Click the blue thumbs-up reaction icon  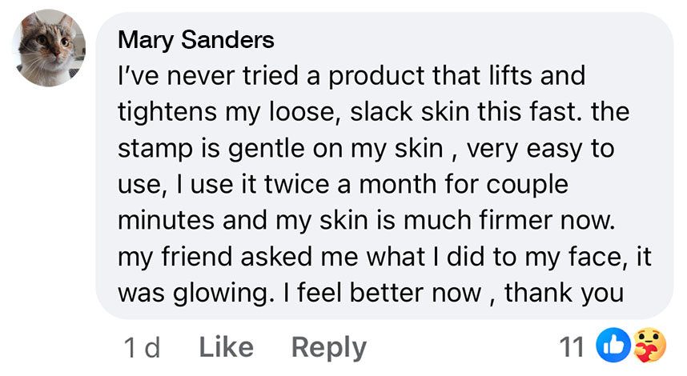tap(613, 347)
